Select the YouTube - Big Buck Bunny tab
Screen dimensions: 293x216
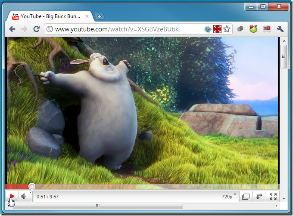pos(50,16)
